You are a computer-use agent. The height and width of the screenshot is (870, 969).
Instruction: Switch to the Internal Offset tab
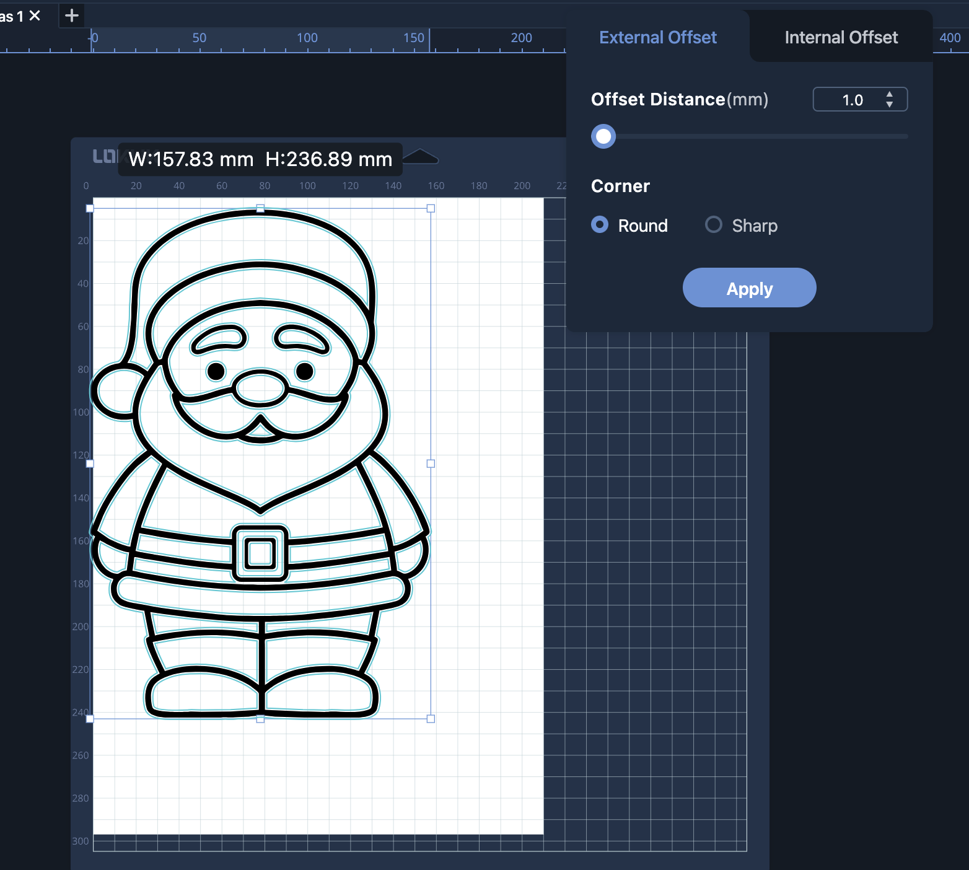[x=841, y=37]
